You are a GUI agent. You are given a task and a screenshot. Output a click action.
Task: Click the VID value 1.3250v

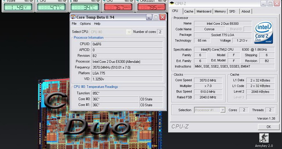127,79
